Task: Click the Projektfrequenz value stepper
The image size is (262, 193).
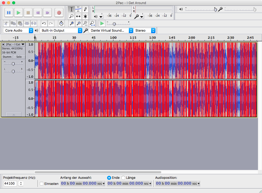Action: (x=21, y=184)
